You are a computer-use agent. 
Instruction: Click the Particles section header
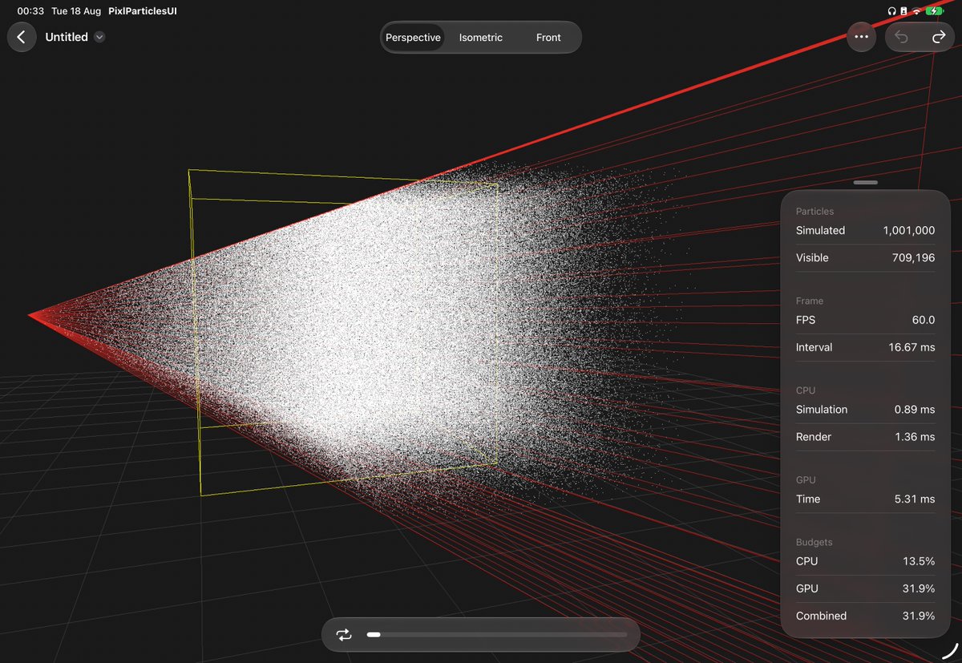coord(814,212)
